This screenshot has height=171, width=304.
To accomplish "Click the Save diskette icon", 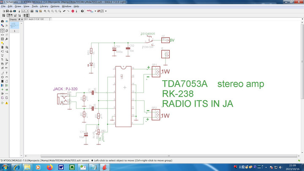I will point(7,11).
